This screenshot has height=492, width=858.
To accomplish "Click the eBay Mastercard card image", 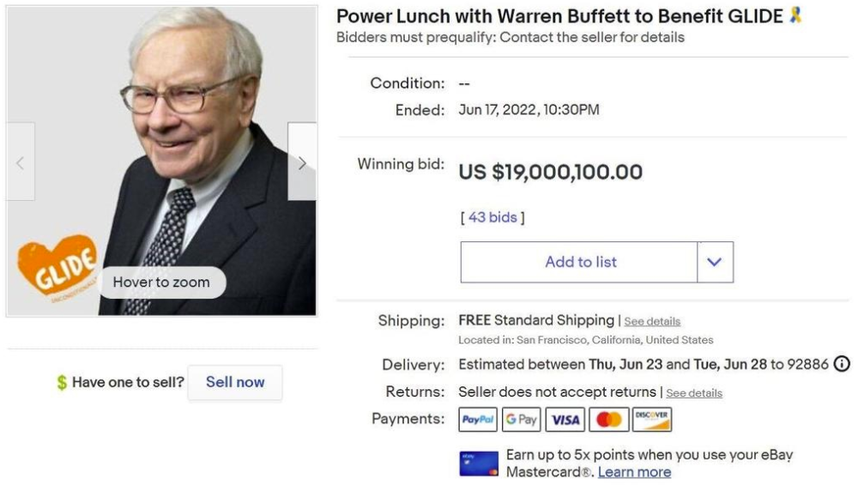I will pos(479,464).
